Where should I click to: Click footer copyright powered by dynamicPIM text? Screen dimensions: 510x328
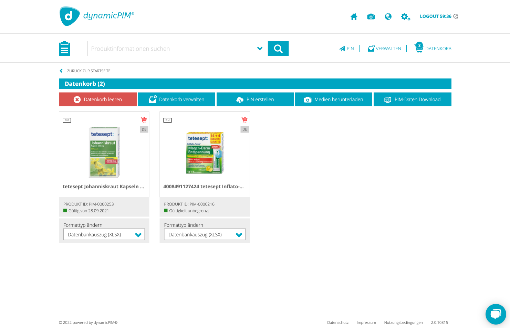pyautogui.click(x=88, y=322)
